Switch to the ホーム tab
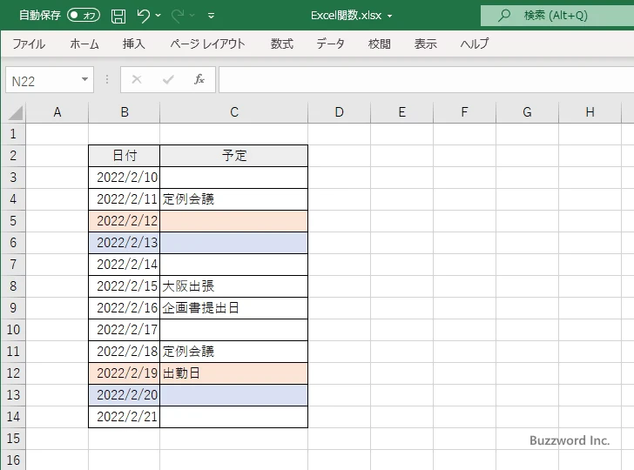 (x=84, y=44)
